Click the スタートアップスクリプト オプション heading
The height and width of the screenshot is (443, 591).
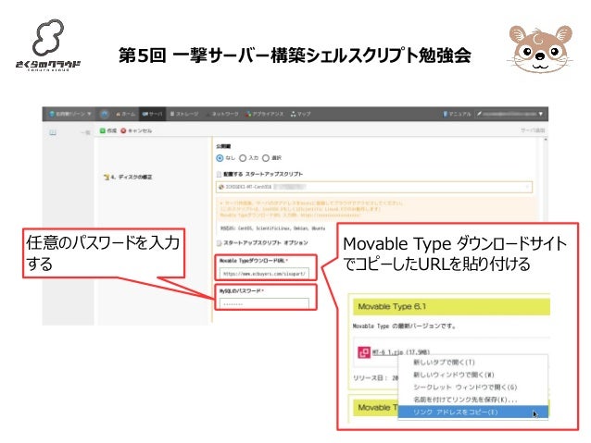[x=266, y=243]
